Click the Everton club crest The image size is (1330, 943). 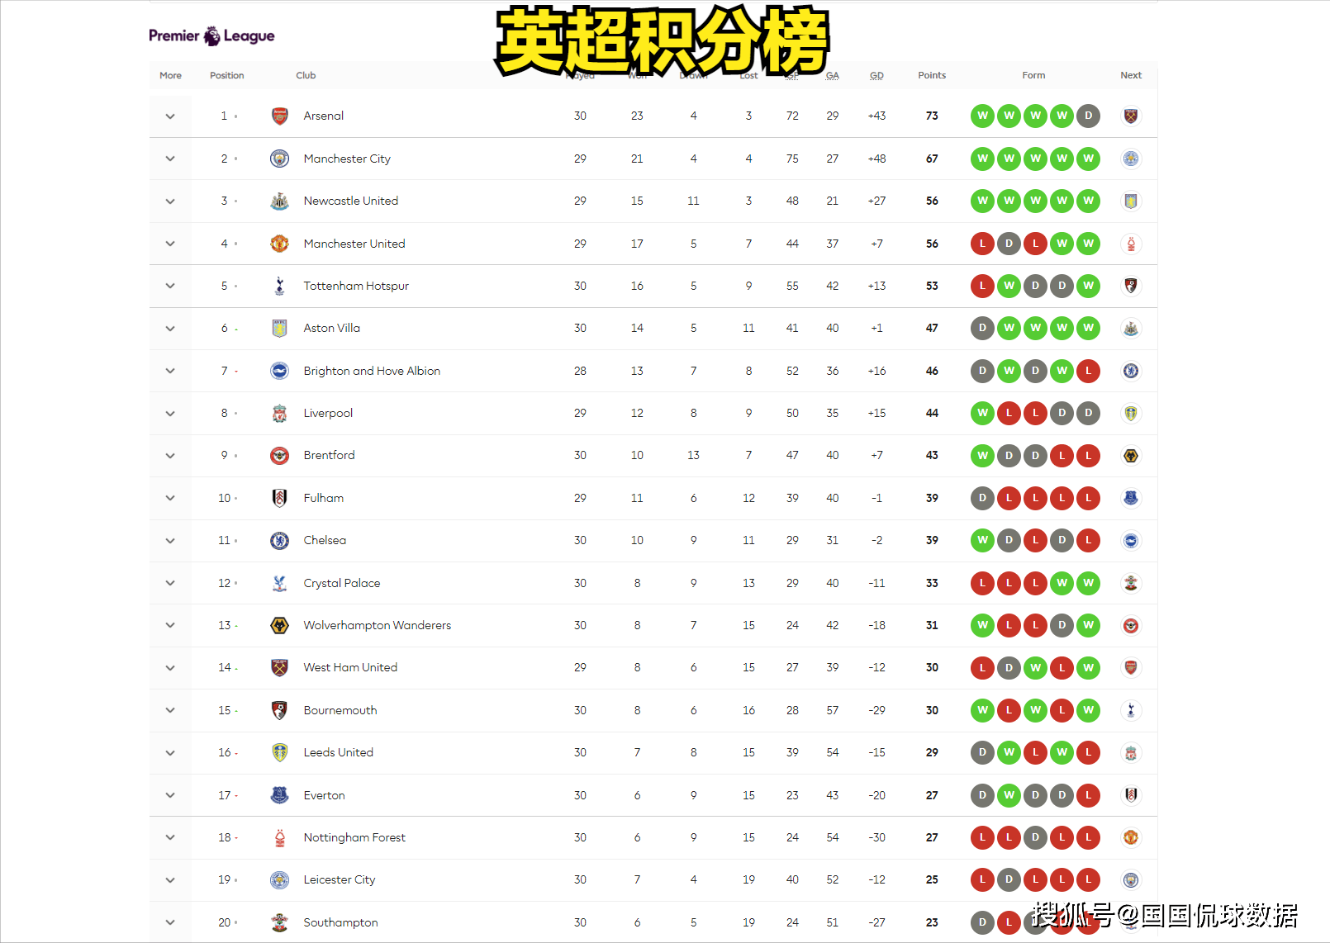coord(280,795)
